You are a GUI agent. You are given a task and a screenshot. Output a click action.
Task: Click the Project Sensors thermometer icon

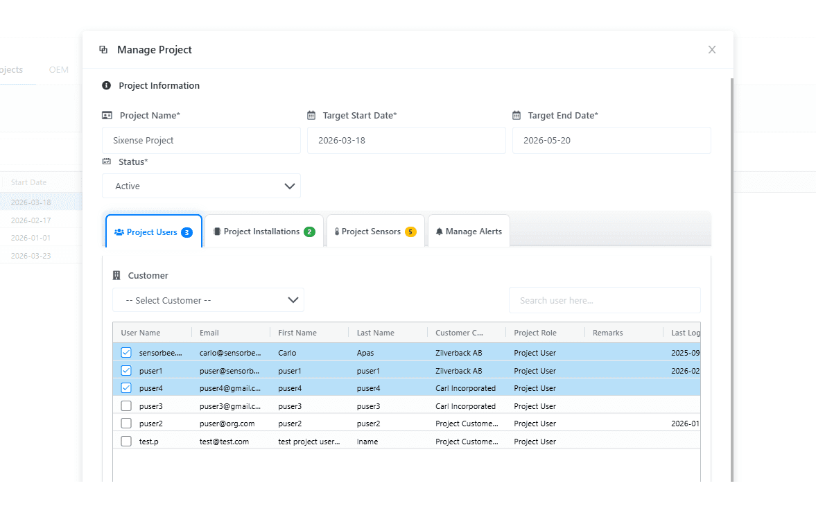click(x=337, y=232)
